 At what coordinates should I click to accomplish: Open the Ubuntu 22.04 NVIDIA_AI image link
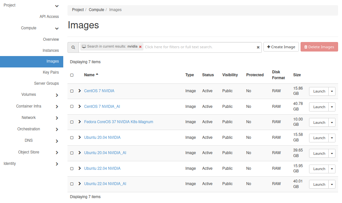point(105,184)
